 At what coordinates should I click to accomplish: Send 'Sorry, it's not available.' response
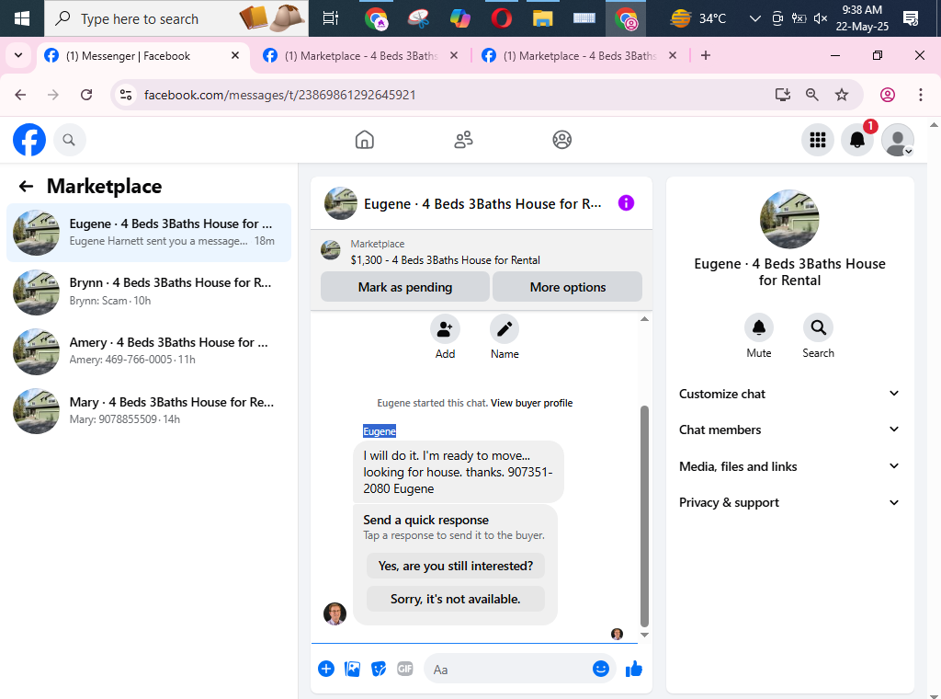tap(456, 599)
